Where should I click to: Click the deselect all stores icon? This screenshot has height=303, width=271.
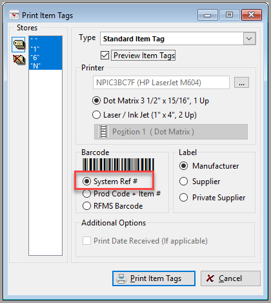(x=19, y=59)
